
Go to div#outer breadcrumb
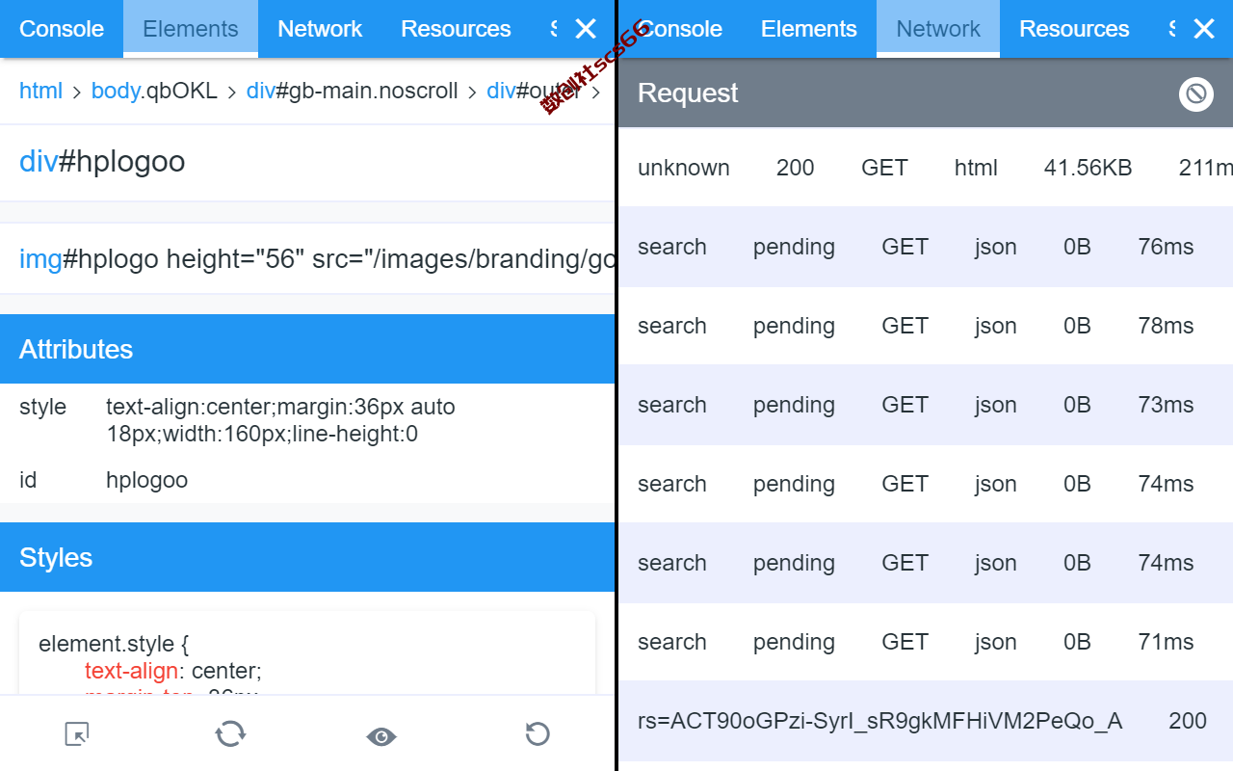[534, 91]
